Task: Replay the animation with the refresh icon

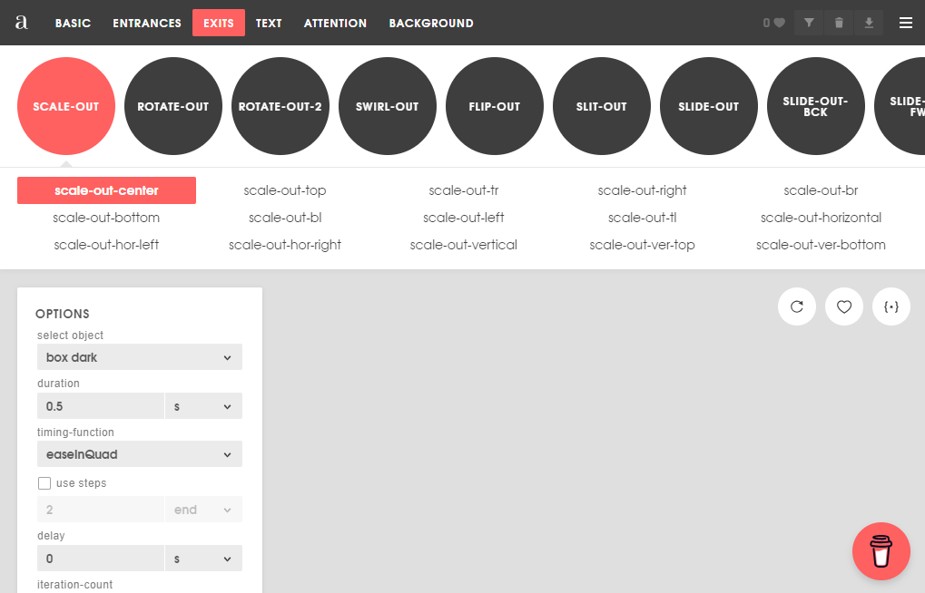Action: tap(797, 306)
